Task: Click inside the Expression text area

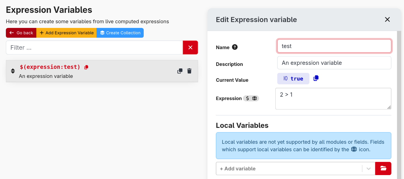Action: pos(333,99)
